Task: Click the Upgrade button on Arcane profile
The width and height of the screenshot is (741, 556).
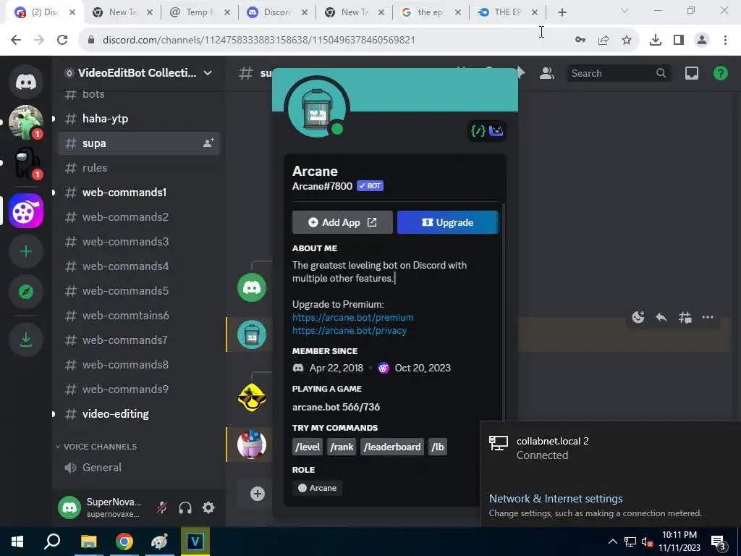Action: [447, 222]
